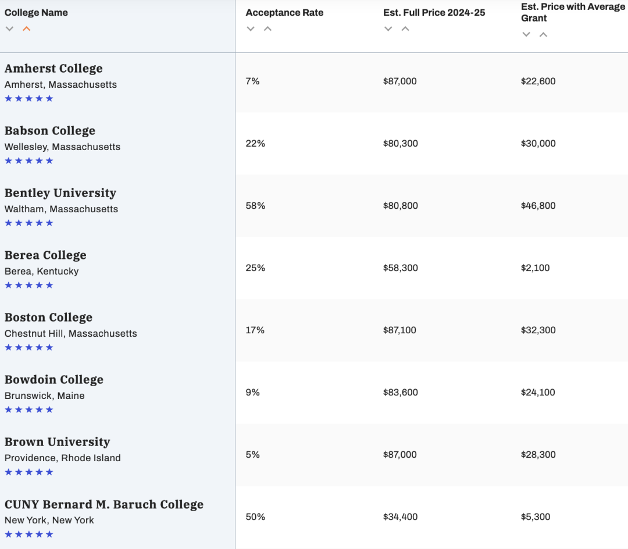The width and height of the screenshot is (628, 549).
Task: Open the Berea College link
Action: pyautogui.click(x=46, y=255)
